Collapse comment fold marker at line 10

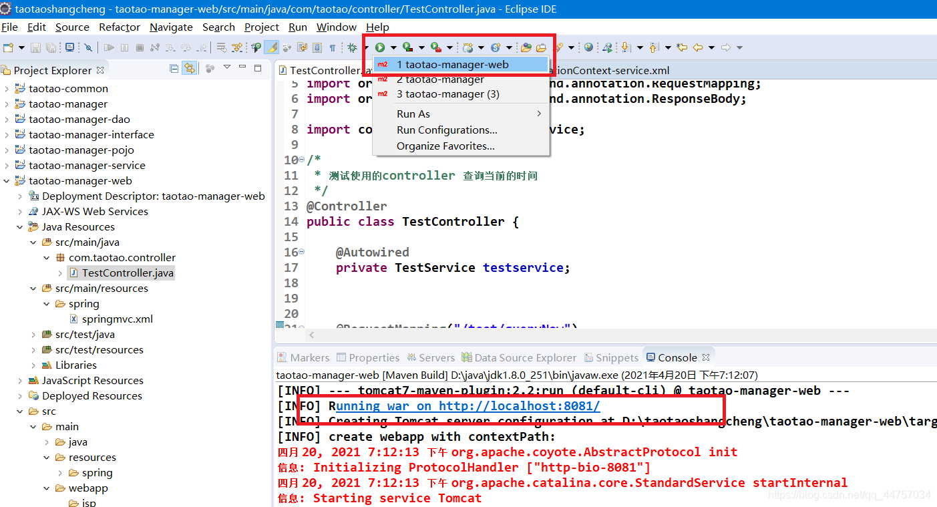(301, 160)
